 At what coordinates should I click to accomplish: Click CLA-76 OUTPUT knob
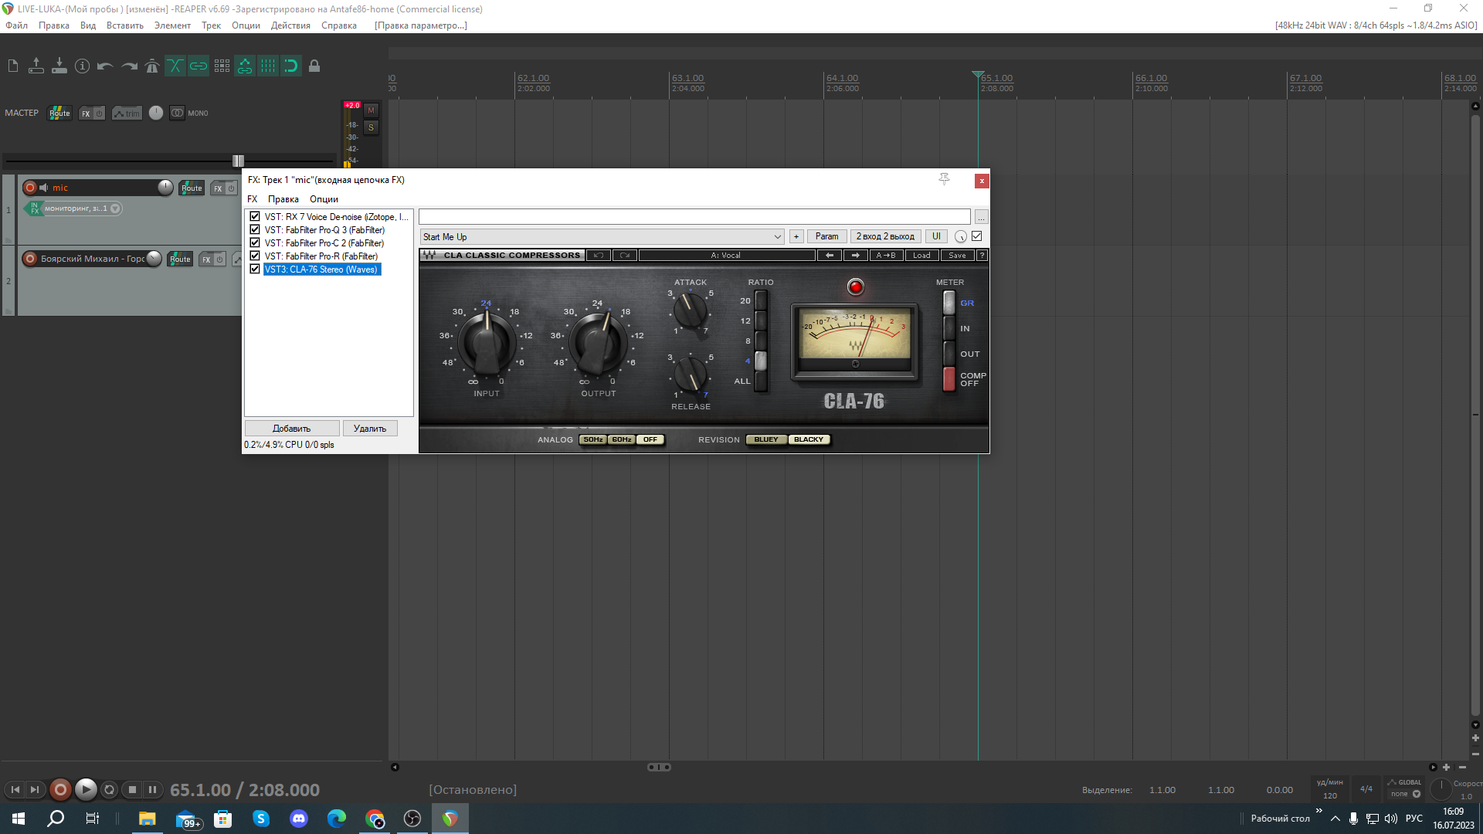[x=598, y=343]
